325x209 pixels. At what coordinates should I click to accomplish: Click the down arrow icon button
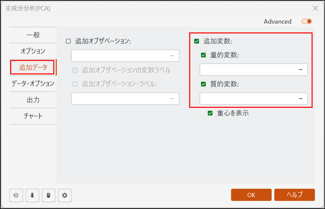32,195
